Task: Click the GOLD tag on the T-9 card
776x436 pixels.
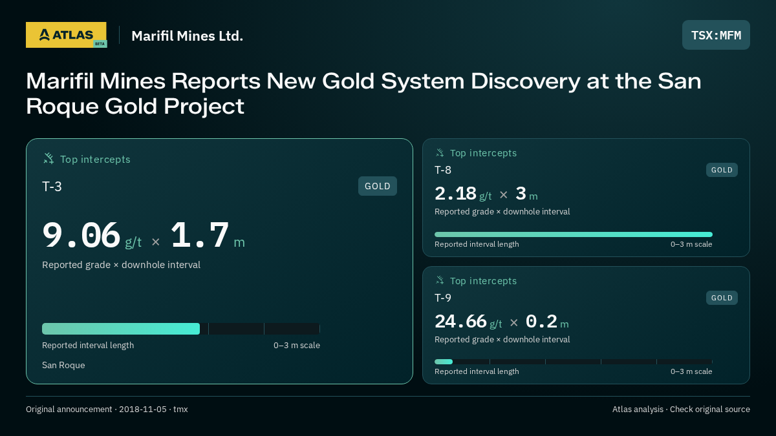Action: (722, 298)
